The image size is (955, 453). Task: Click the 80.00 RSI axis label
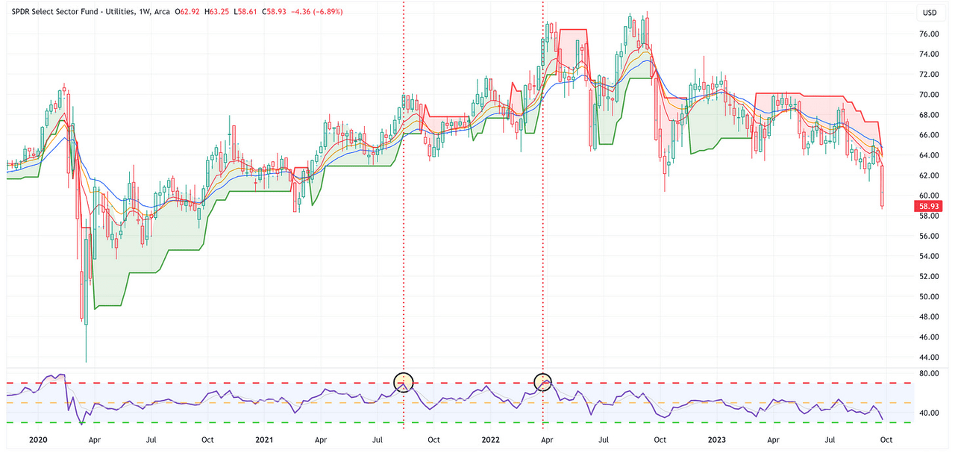929,374
